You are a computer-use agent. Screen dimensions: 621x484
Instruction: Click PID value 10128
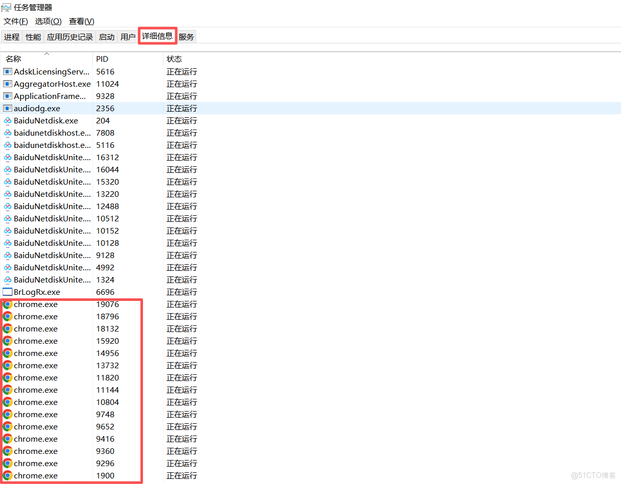pyautogui.click(x=108, y=243)
